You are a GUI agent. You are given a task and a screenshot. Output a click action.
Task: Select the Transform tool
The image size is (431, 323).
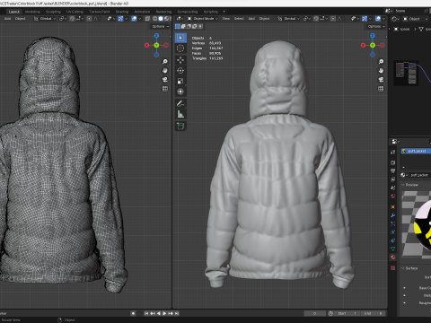pos(180,92)
